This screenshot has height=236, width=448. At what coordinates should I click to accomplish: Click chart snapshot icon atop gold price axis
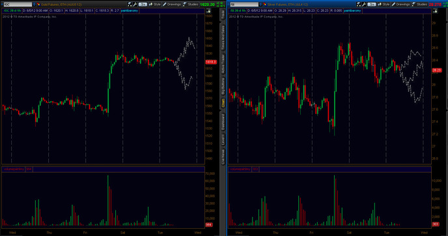(208, 11)
